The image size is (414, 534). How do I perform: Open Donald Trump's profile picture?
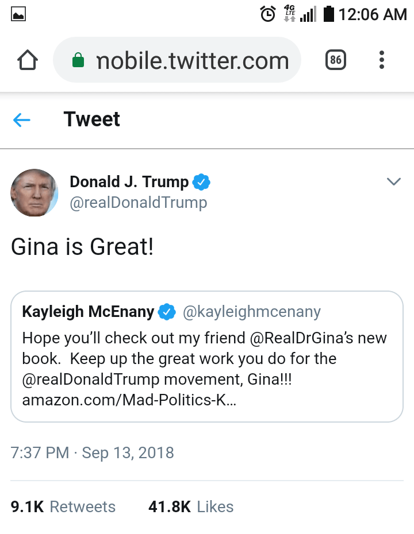click(34, 192)
